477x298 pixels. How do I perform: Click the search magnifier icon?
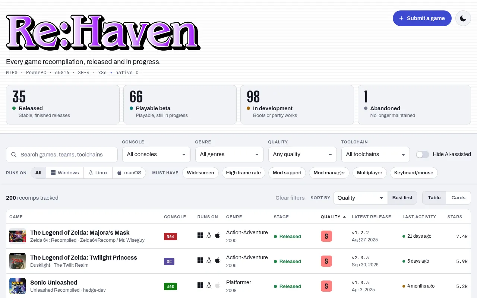coord(14,155)
